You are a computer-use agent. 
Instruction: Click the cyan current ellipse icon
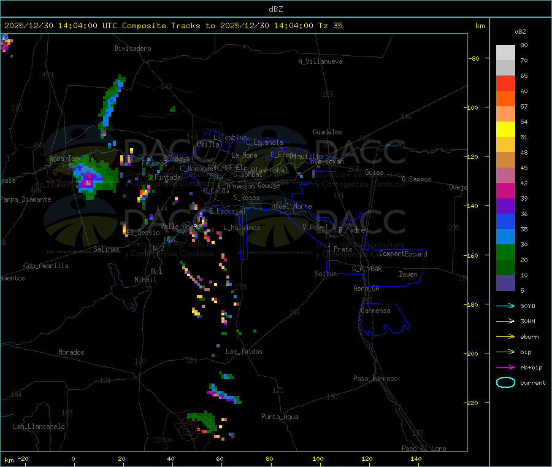505,382
